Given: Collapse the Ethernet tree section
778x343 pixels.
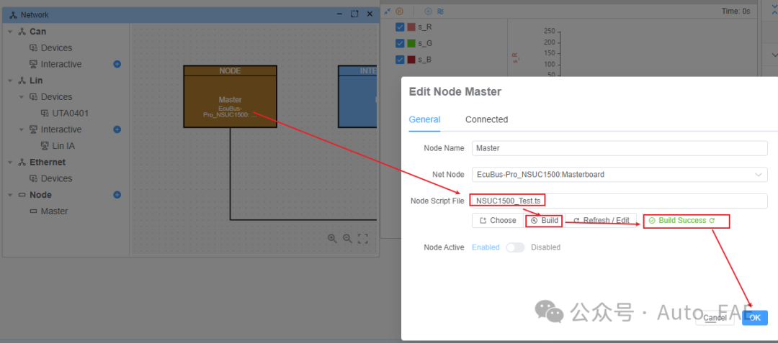Looking at the screenshot, I should coord(10,163).
